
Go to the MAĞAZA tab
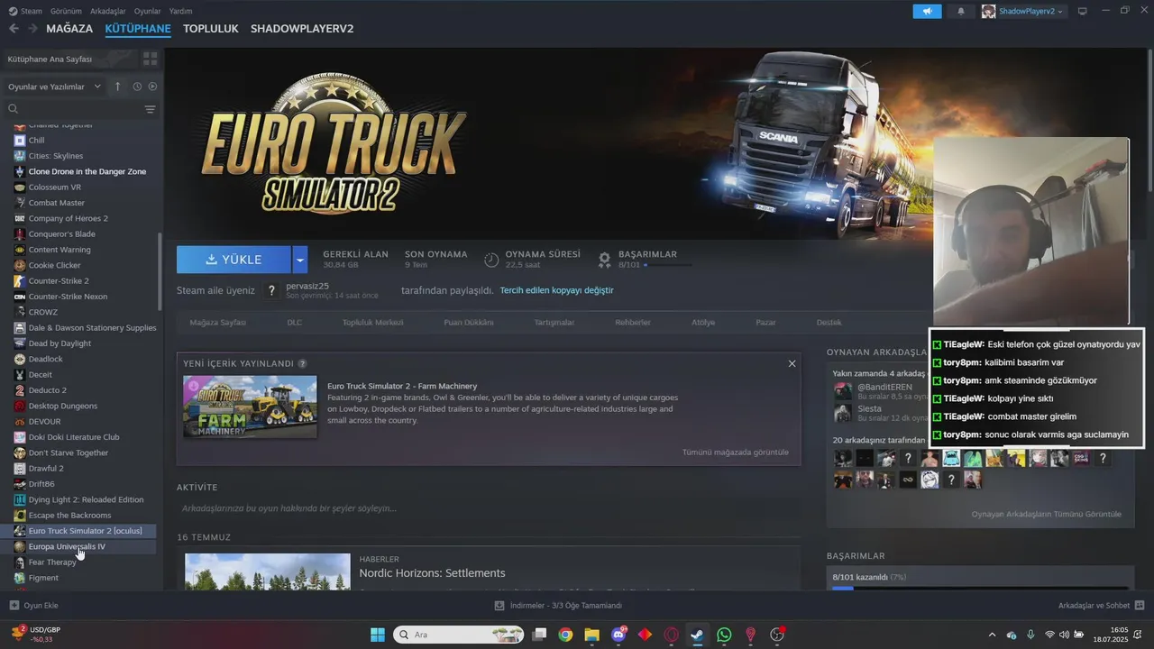click(69, 29)
